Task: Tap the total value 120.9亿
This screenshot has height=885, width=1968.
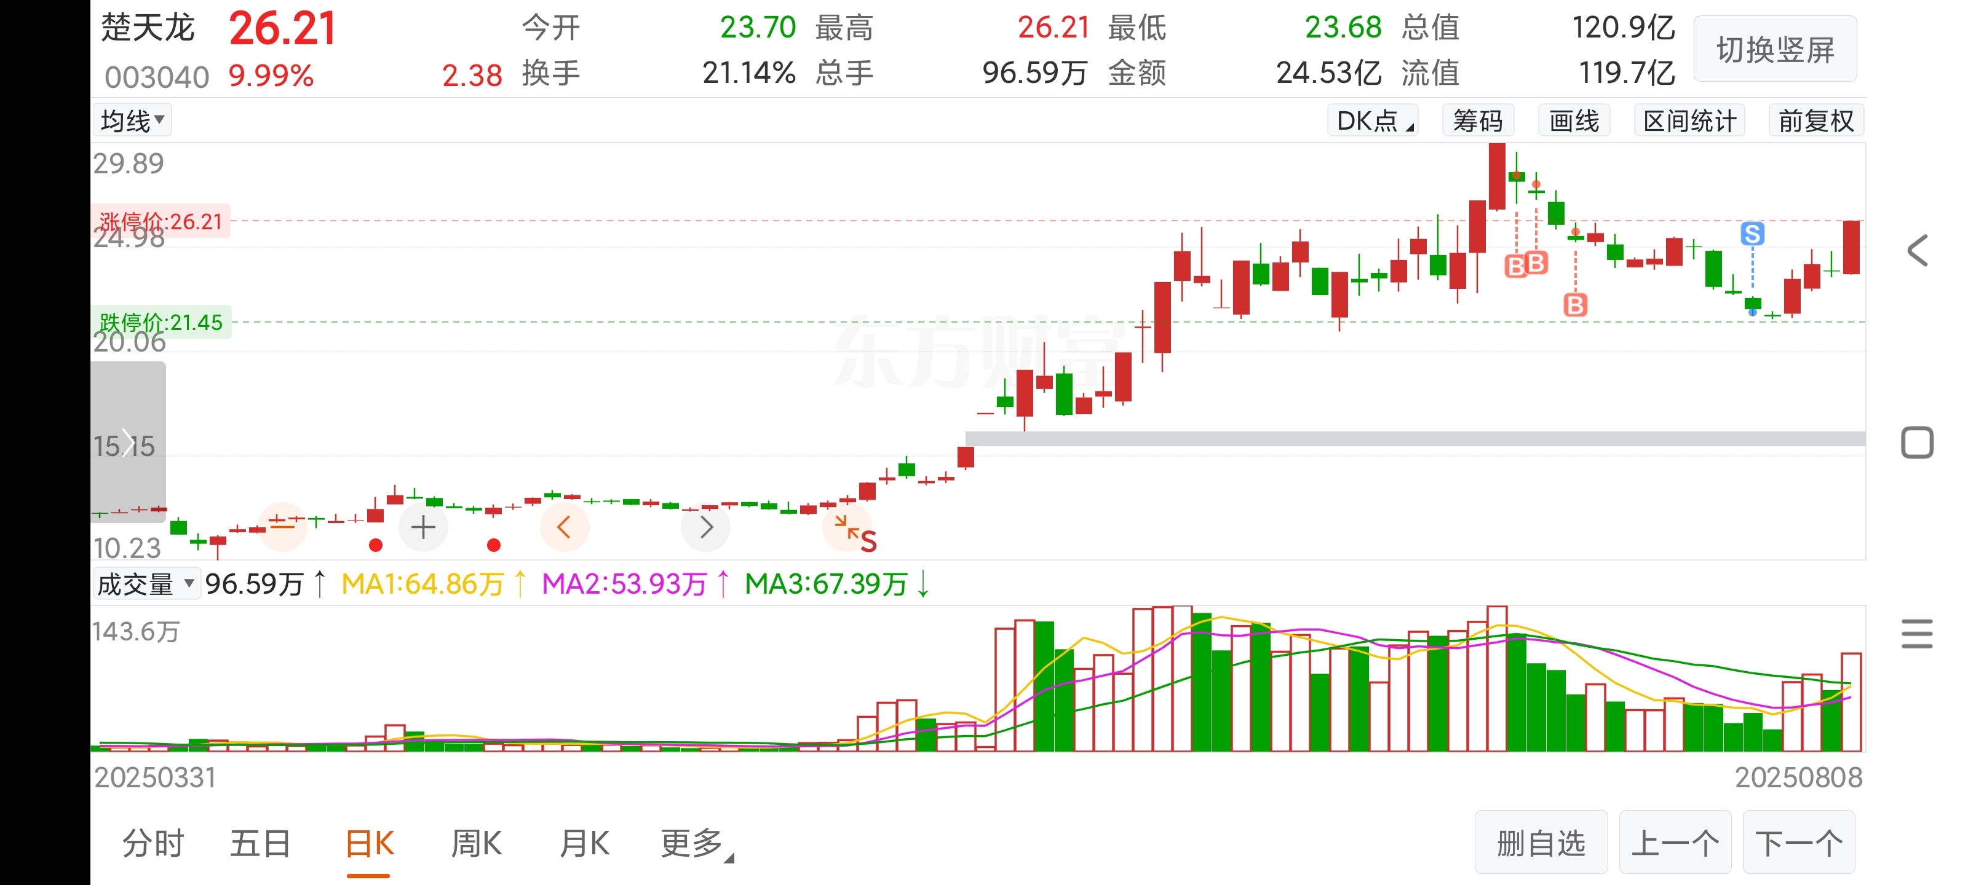Action: (x=1624, y=28)
